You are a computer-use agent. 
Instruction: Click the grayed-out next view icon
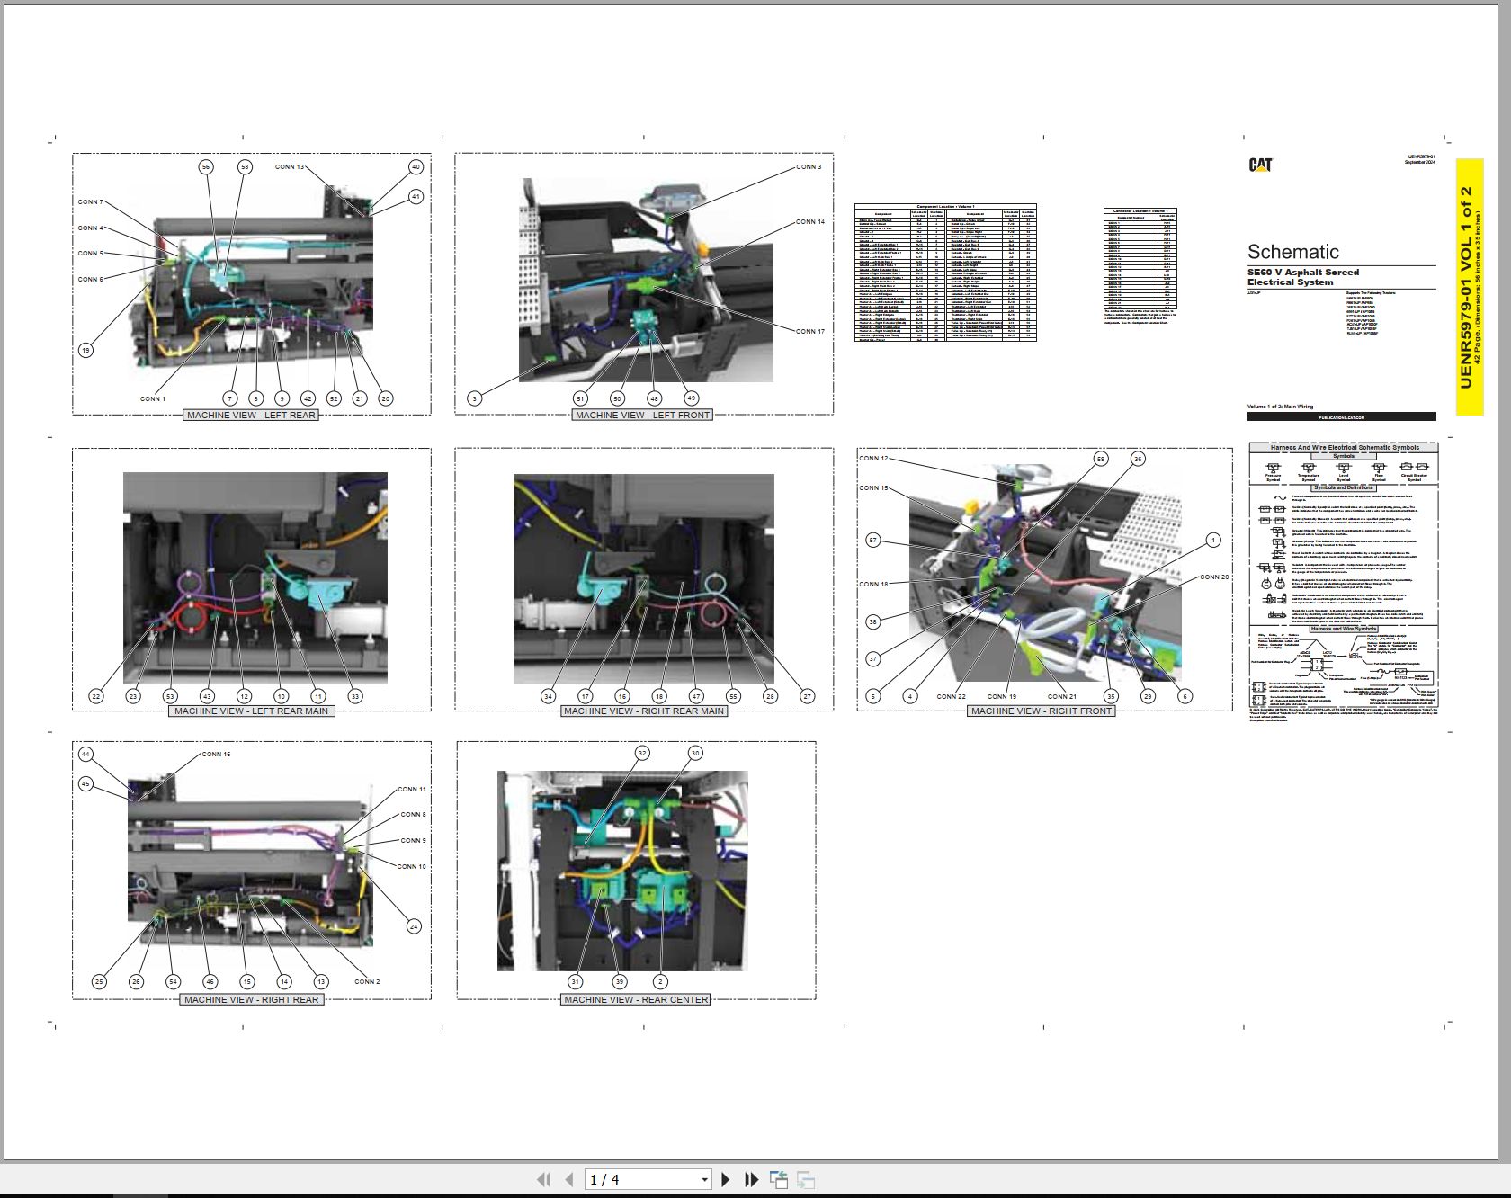point(806,1179)
